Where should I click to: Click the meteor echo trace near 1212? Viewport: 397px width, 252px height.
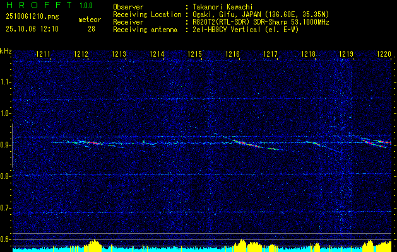[x=88, y=143]
